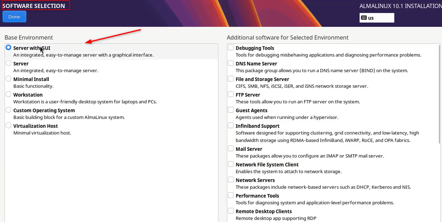Image resolution: width=442 pixels, height=222 pixels.
Task: Click the 'Network Servers' label text
Action: [x=255, y=180]
